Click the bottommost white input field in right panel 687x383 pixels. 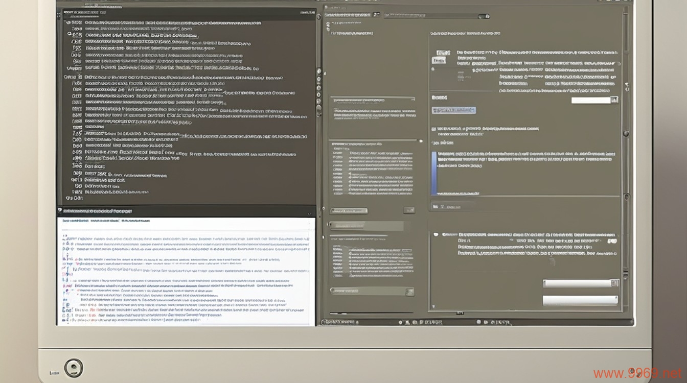pos(580,300)
